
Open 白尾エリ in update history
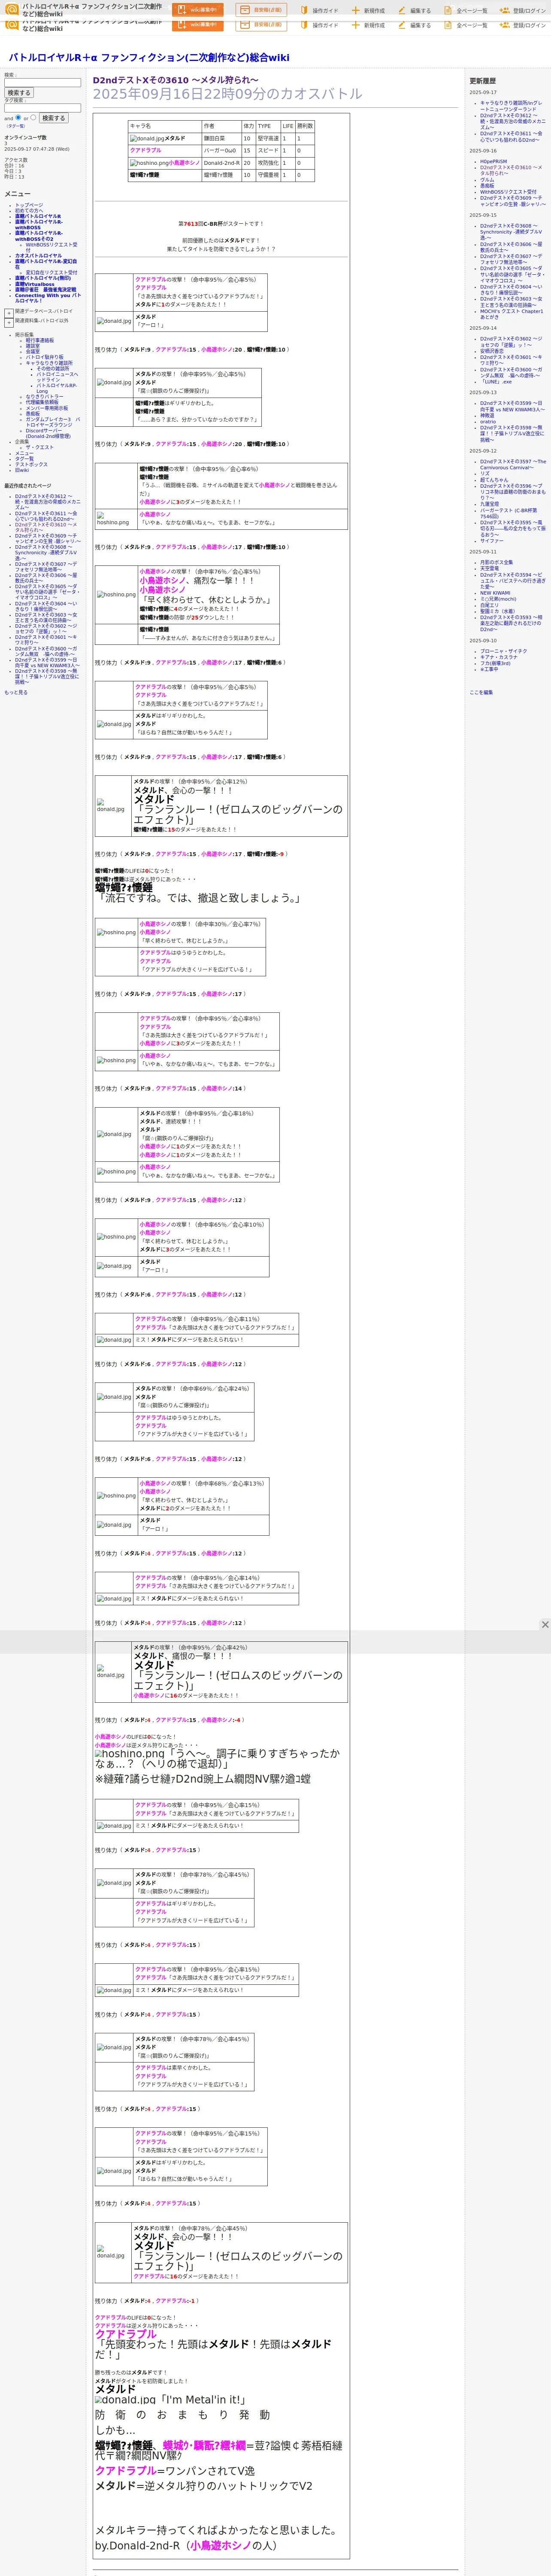pyautogui.click(x=489, y=605)
